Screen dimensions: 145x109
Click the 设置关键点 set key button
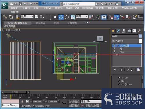[x=74, y=106]
